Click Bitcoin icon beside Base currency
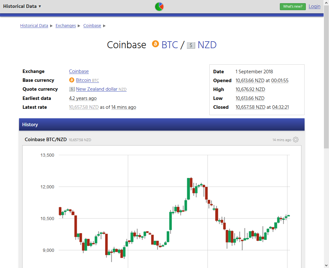 pyautogui.click(x=72, y=80)
